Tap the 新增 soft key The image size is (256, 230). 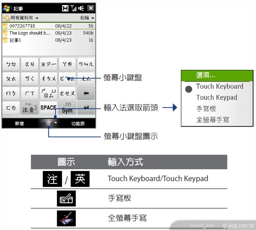[19, 124]
